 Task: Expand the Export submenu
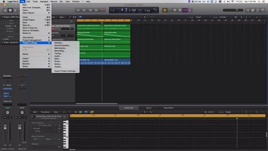[x=36, y=61]
